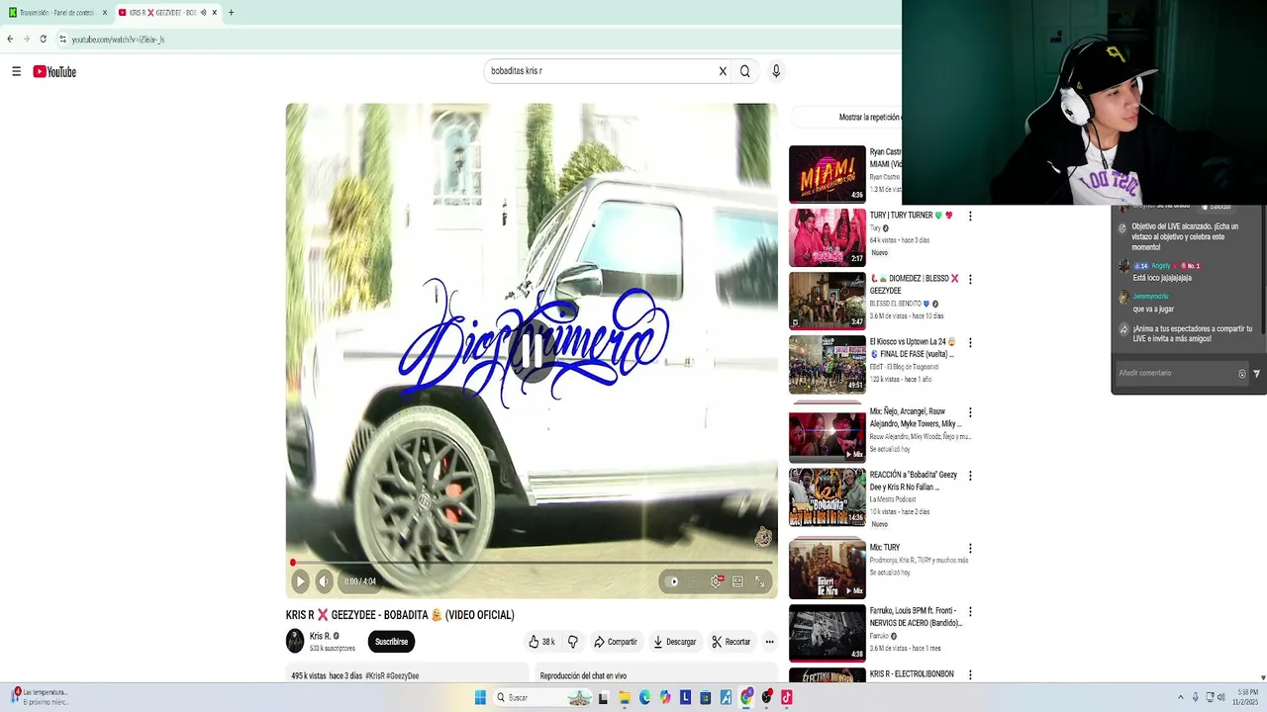This screenshot has width=1267, height=712.
Task: Open options menu for El Kiosco video
Action: pos(970,343)
